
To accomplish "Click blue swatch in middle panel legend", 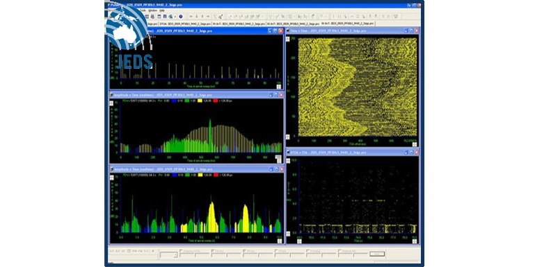I will (175, 101).
